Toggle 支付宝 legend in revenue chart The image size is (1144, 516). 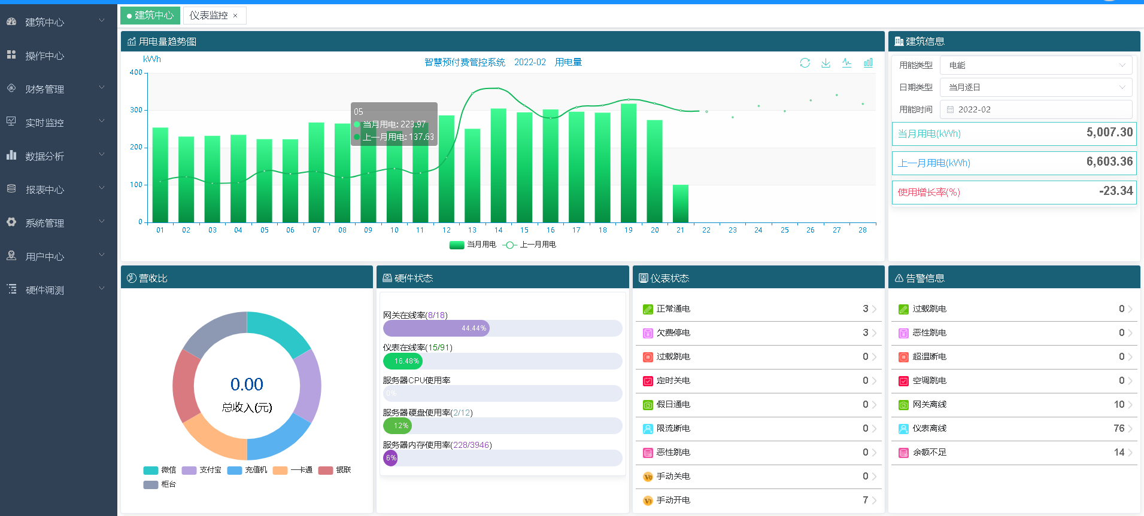(202, 470)
